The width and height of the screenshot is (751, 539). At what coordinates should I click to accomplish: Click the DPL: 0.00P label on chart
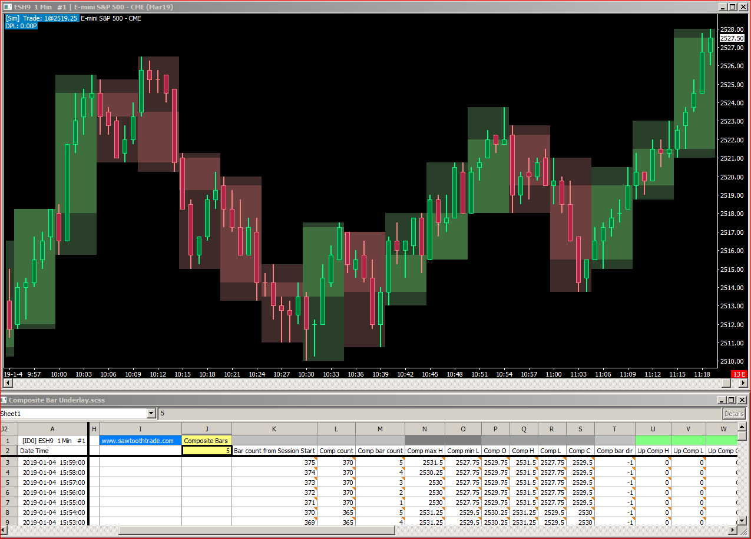(21, 26)
